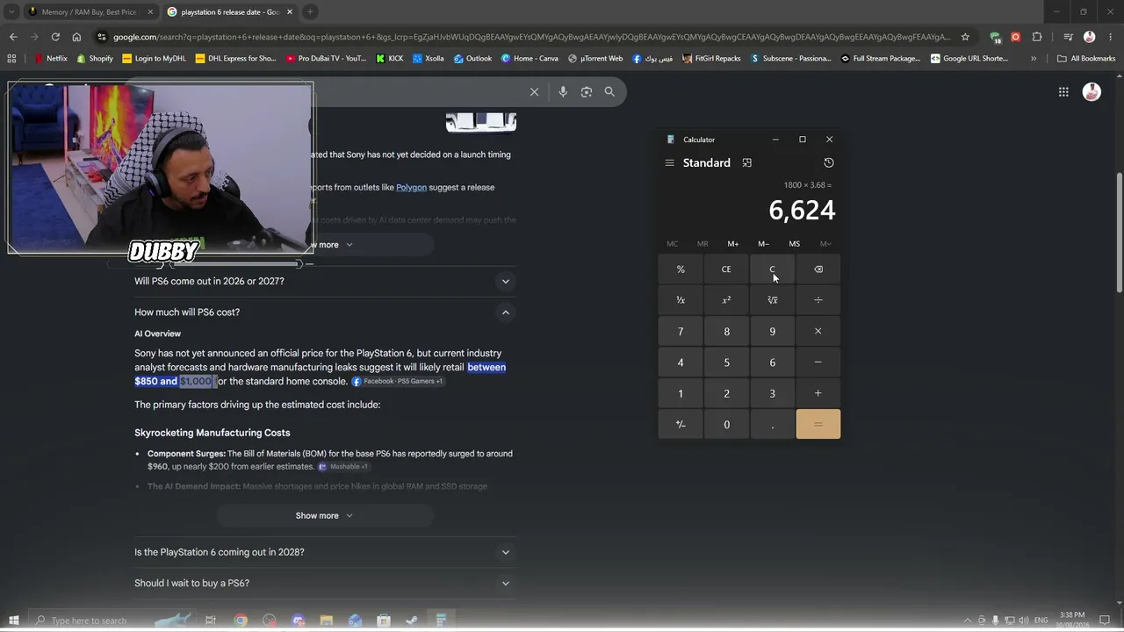Screen dimensions: 1124x632
Task: Select the playstation 6 release date tab
Action: 228,12
